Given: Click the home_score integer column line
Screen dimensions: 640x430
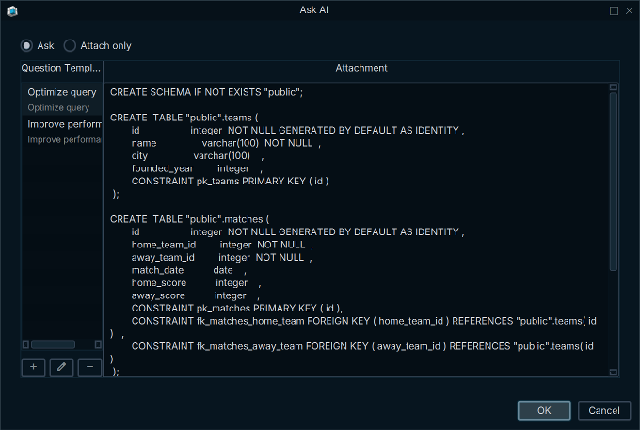Looking at the screenshot, I should [196, 282].
